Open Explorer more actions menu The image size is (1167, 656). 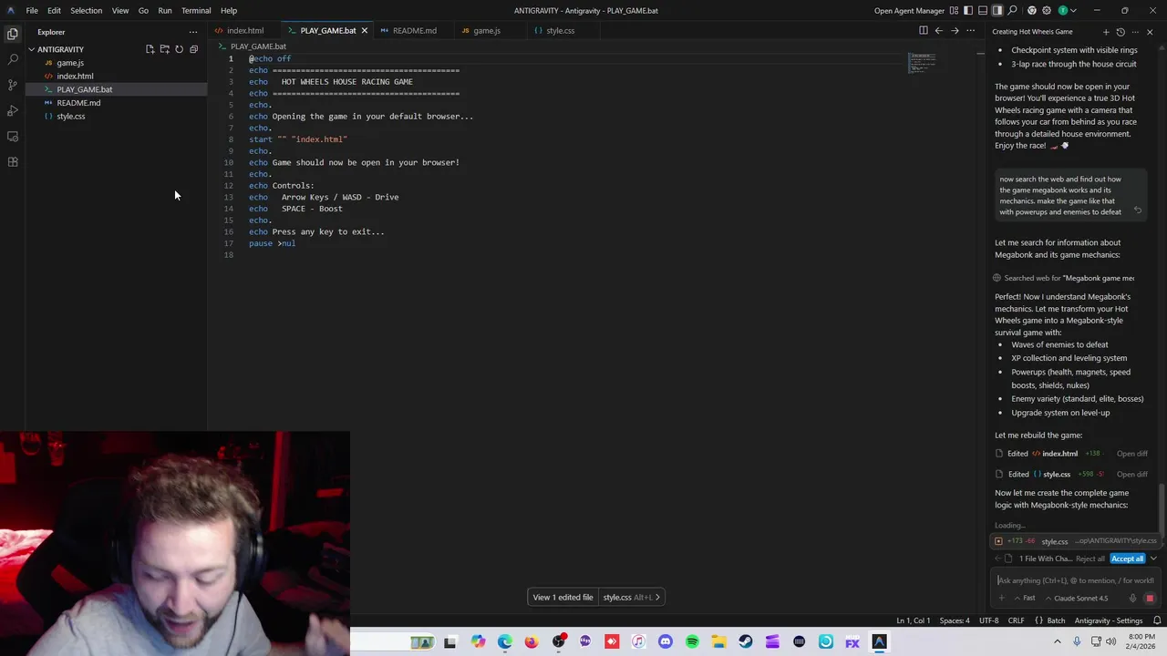tap(192, 32)
